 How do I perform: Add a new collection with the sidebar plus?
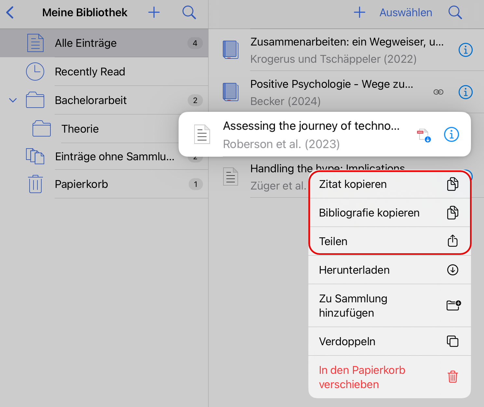point(154,13)
